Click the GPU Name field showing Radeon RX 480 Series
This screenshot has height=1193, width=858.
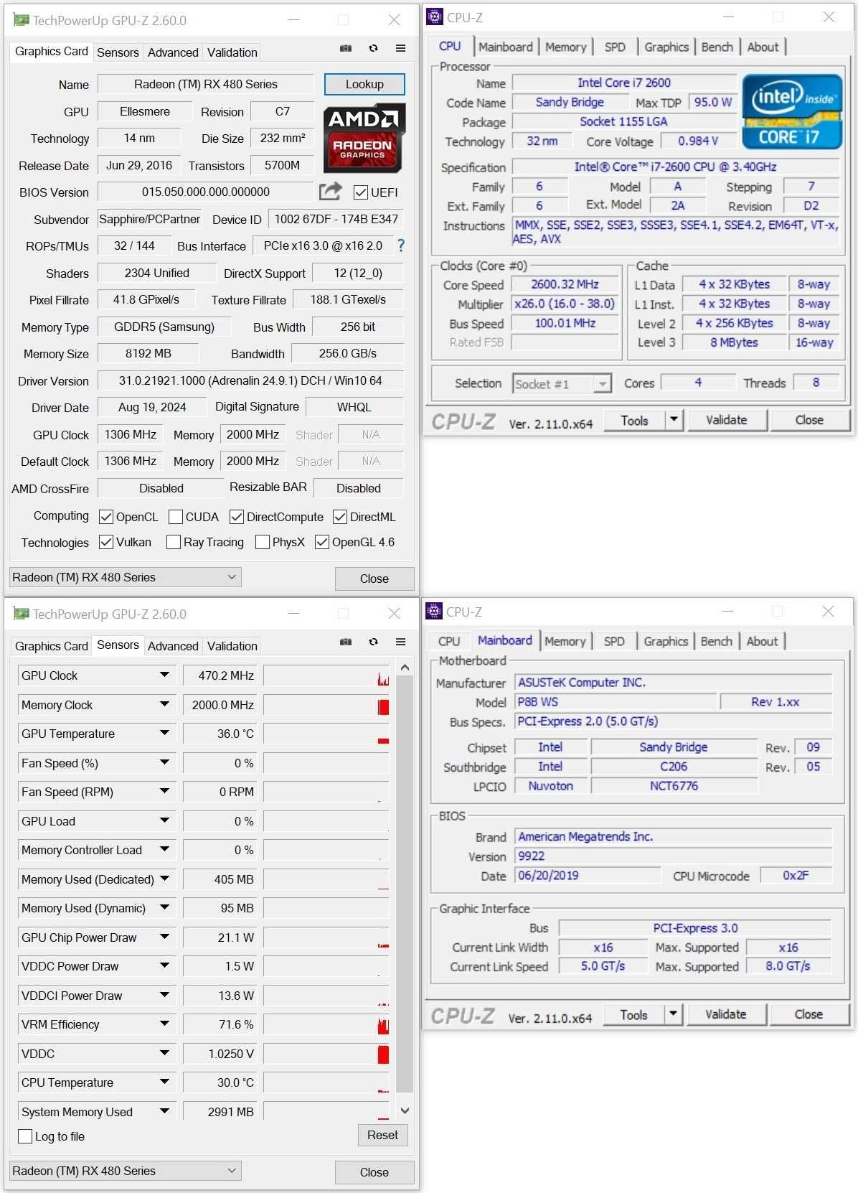point(206,84)
